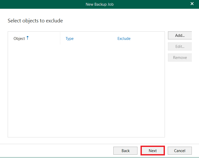Sort by the Exclude column header
Image resolution: width=199 pixels, height=158 pixels.
124,39
